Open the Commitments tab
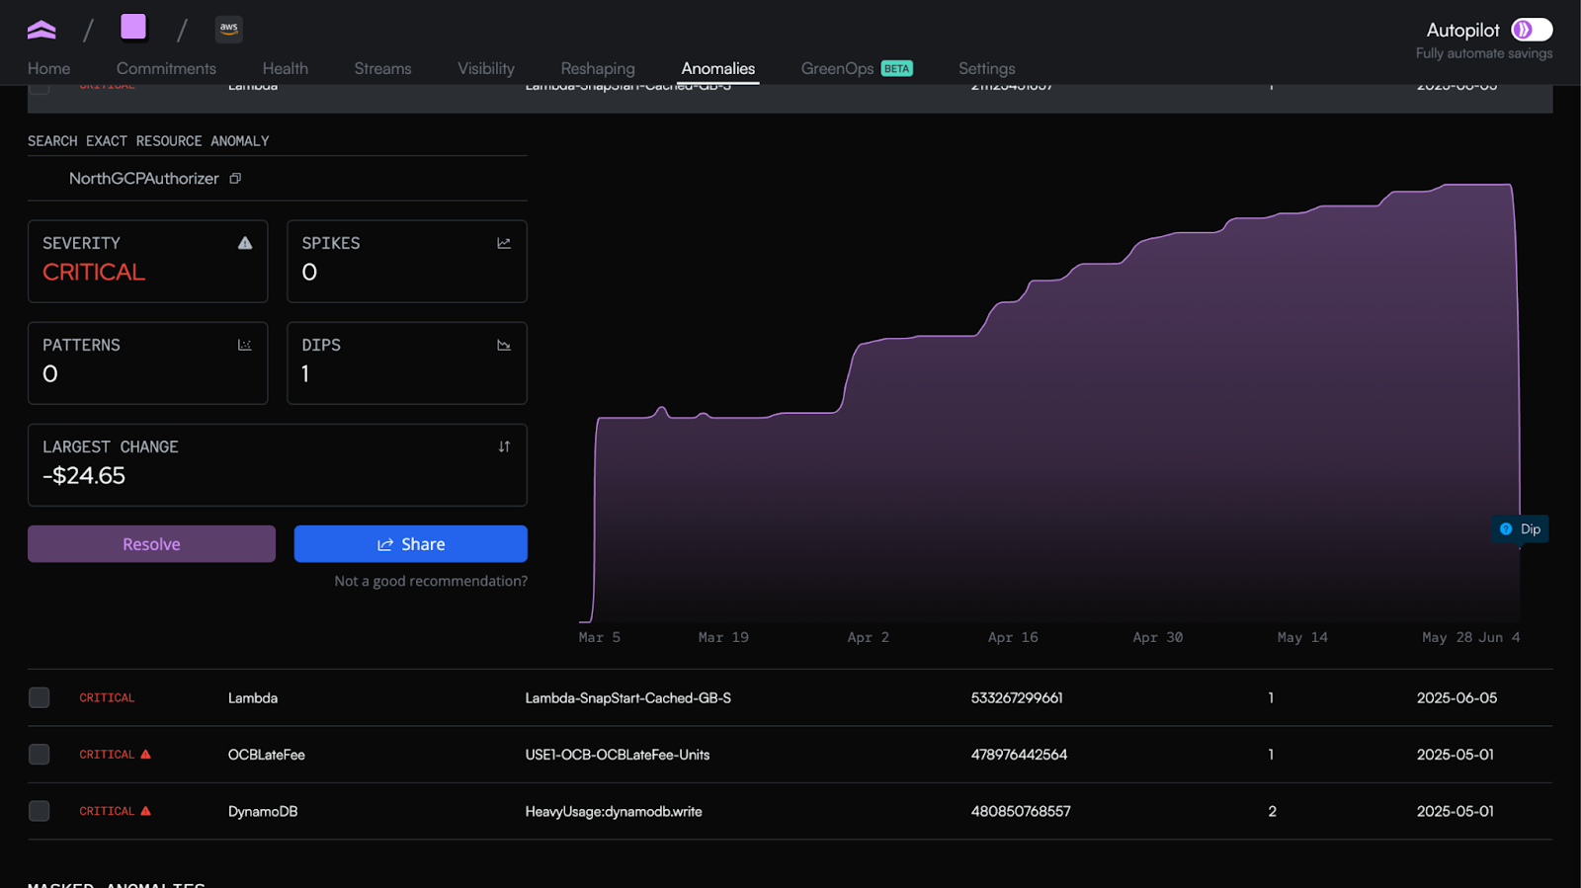Image resolution: width=1581 pixels, height=888 pixels. tap(166, 68)
